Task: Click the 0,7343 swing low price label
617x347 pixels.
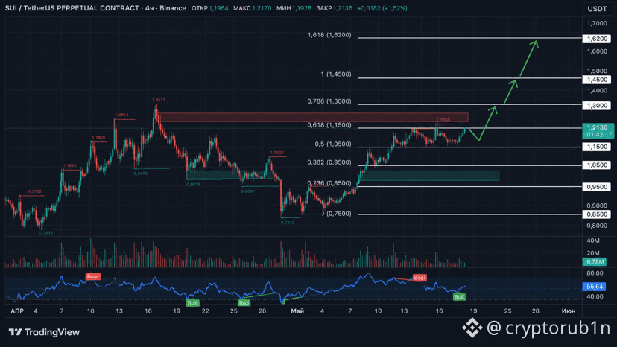Action: pyautogui.click(x=288, y=223)
